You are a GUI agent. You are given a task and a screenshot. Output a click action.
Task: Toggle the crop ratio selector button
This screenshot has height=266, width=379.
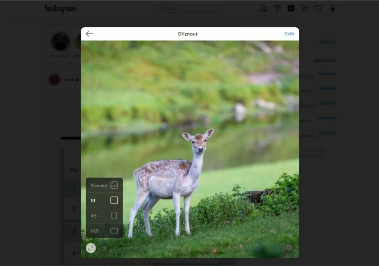point(91,248)
